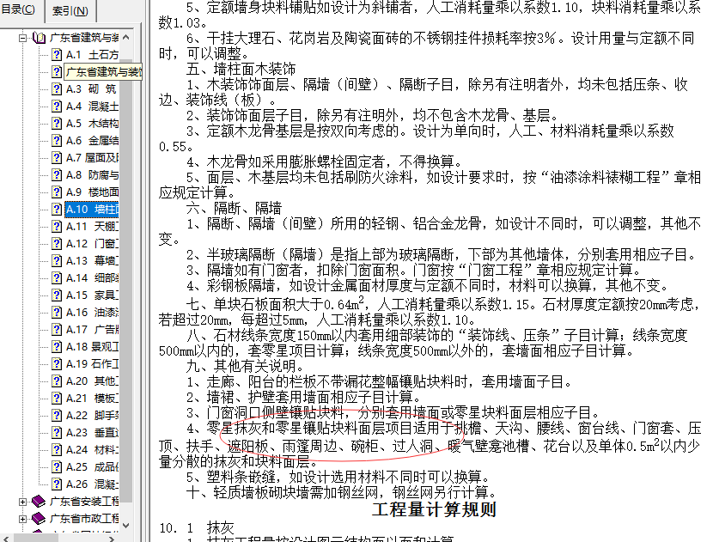Select the A.13 幕墙 chapter
Screen dimensions: 713x542
click(x=92, y=261)
